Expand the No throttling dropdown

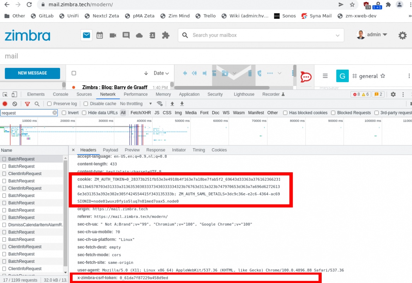tap(136, 104)
